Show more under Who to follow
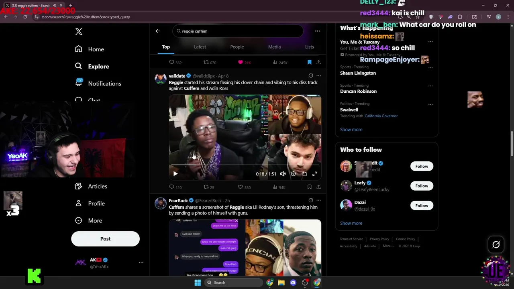This screenshot has width=514, height=289. click(351, 223)
